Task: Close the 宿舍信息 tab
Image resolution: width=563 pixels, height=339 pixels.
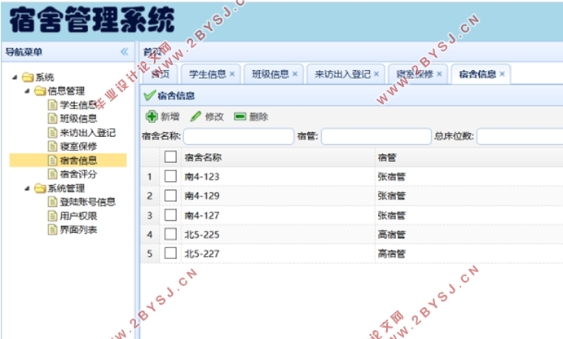Action: (502, 74)
